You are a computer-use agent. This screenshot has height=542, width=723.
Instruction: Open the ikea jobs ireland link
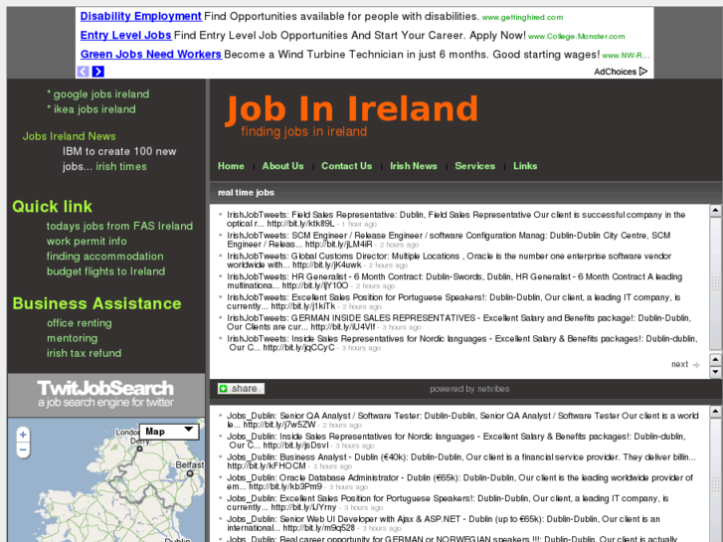click(94, 109)
